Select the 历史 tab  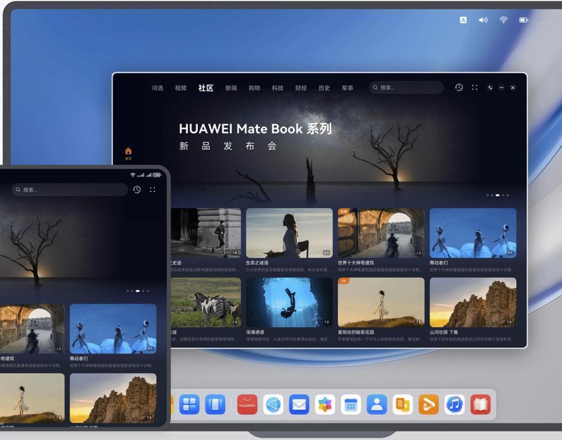click(324, 88)
